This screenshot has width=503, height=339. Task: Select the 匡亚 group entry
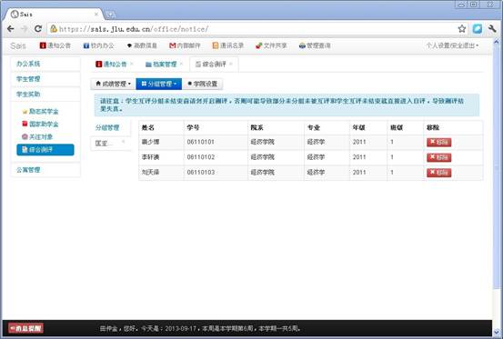click(x=105, y=144)
